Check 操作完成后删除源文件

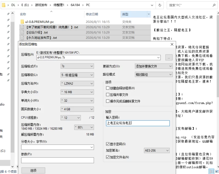click(x=108, y=101)
